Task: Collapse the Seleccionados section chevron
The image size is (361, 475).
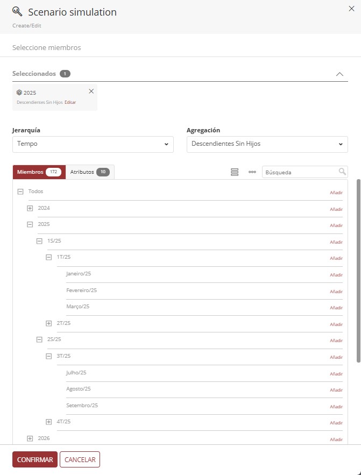Action: pos(339,74)
